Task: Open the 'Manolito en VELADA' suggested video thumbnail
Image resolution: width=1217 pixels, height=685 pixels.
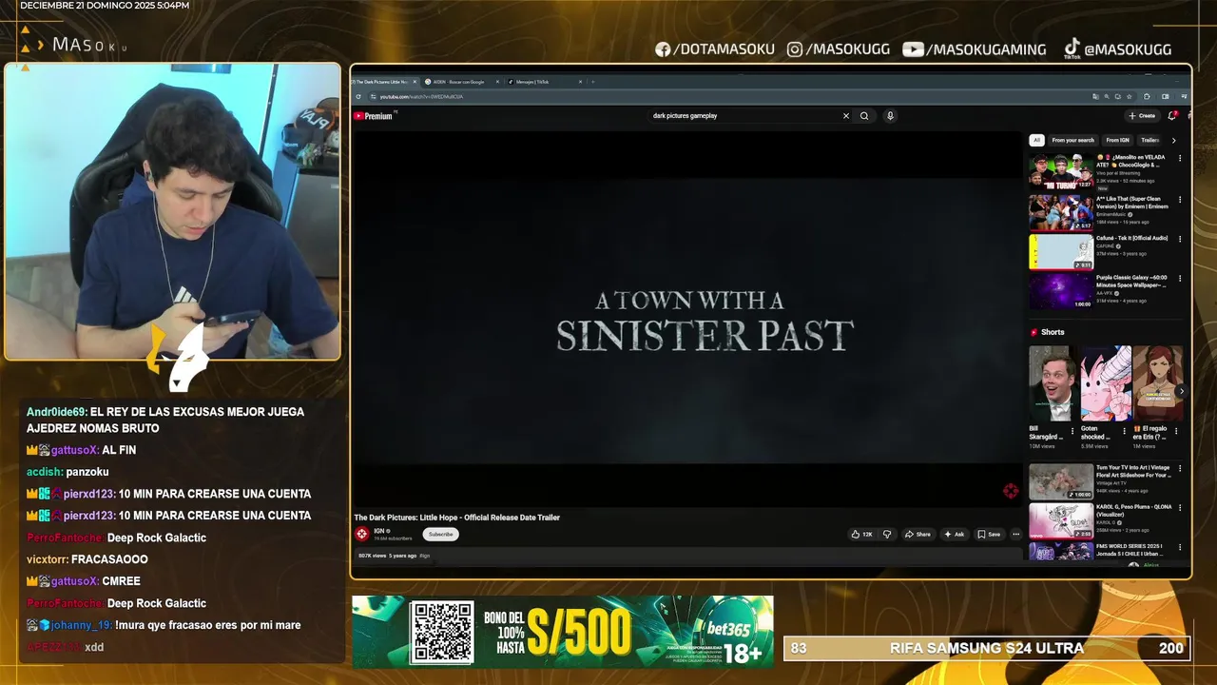Action: pyautogui.click(x=1061, y=172)
